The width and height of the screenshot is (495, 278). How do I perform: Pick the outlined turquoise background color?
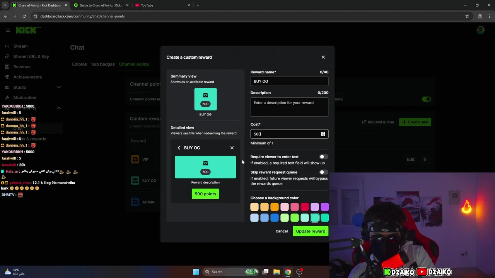pyautogui.click(x=315, y=218)
